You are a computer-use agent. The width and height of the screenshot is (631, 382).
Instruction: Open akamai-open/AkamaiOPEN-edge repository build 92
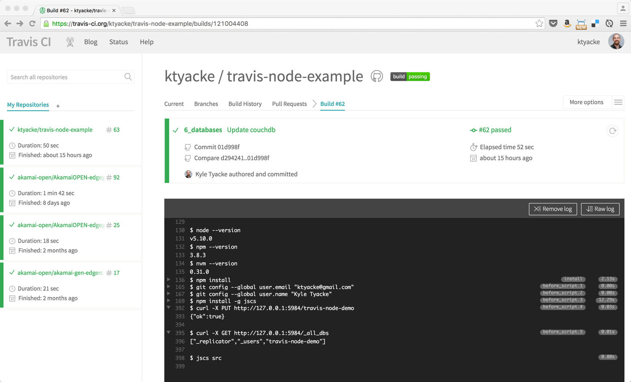pos(61,177)
